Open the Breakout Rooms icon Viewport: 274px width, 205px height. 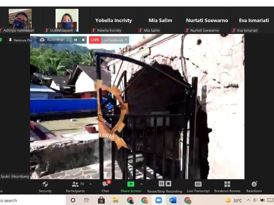tap(227, 184)
